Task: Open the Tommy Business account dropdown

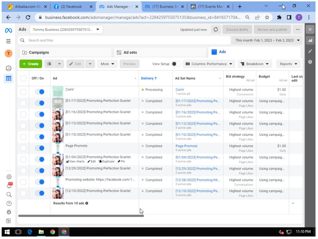Action: [66, 29]
